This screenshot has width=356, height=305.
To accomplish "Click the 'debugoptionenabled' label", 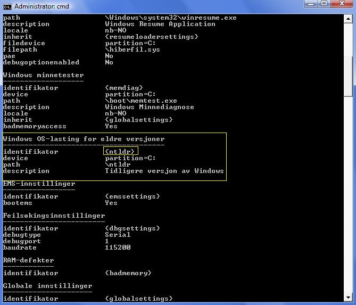I will [41, 62].
